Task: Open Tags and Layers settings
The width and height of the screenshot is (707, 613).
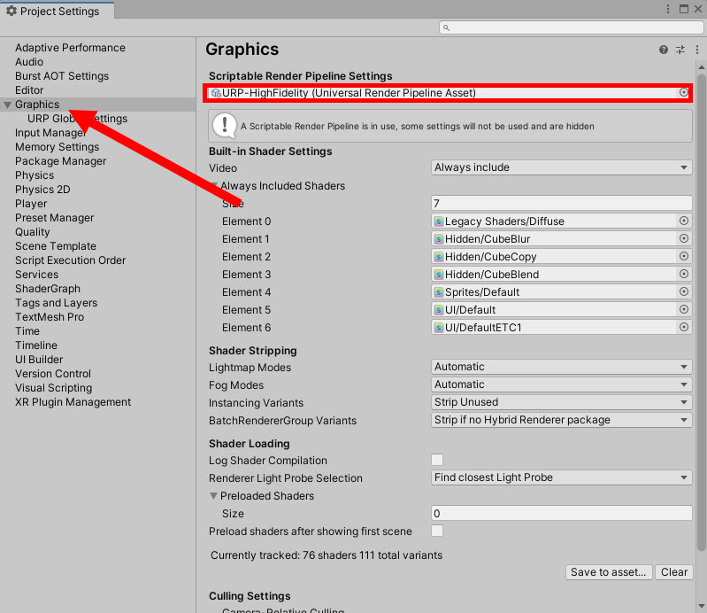Action: coord(57,303)
